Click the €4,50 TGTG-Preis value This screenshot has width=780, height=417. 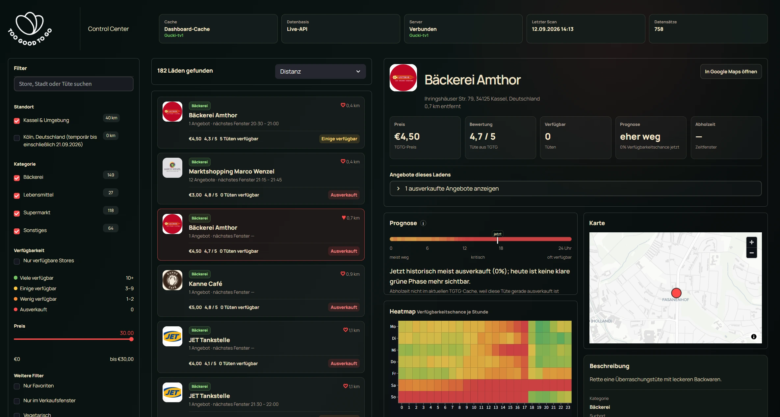407,136
